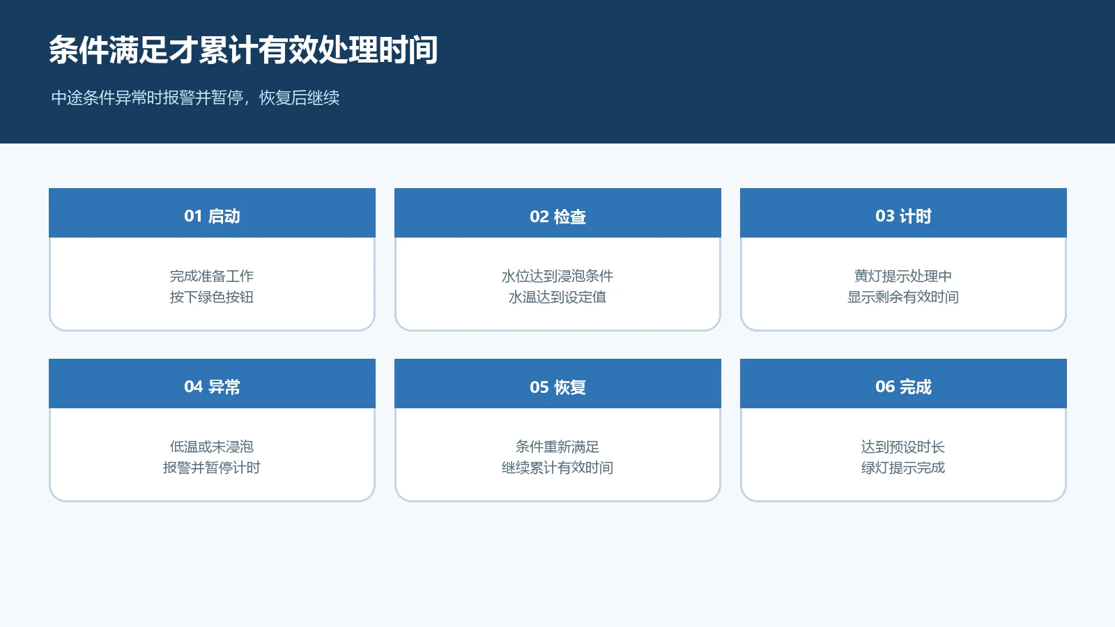Click the 05 恢复 card header
The height and width of the screenshot is (627, 1115).
point(557,384)
